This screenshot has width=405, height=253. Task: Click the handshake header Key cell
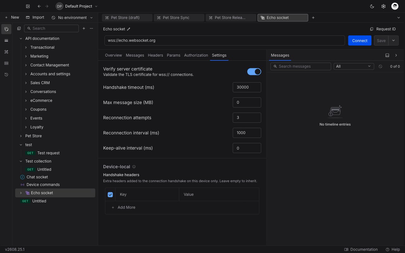pos(147,194)
